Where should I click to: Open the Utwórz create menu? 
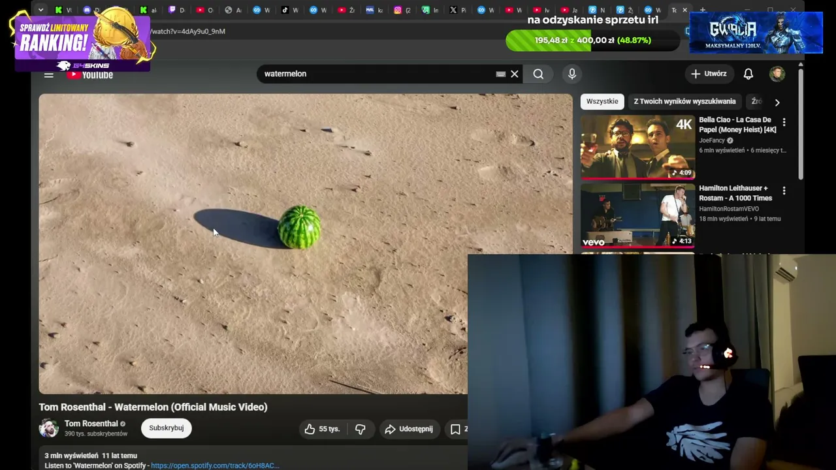709,74
